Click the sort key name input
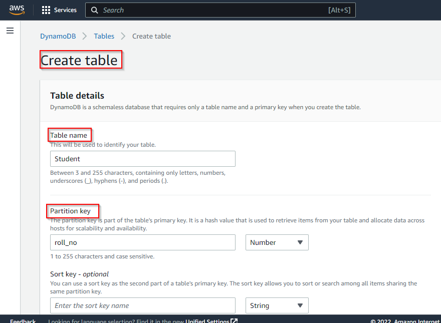 [142, 305]
